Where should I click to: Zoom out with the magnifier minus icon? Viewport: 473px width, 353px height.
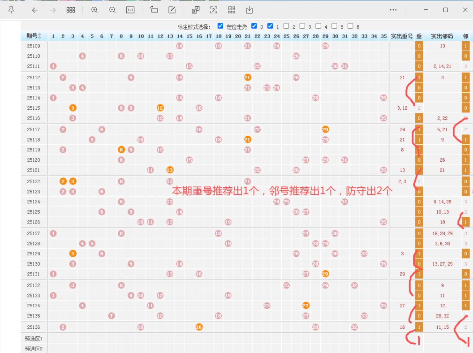click(x=112, y=10)
